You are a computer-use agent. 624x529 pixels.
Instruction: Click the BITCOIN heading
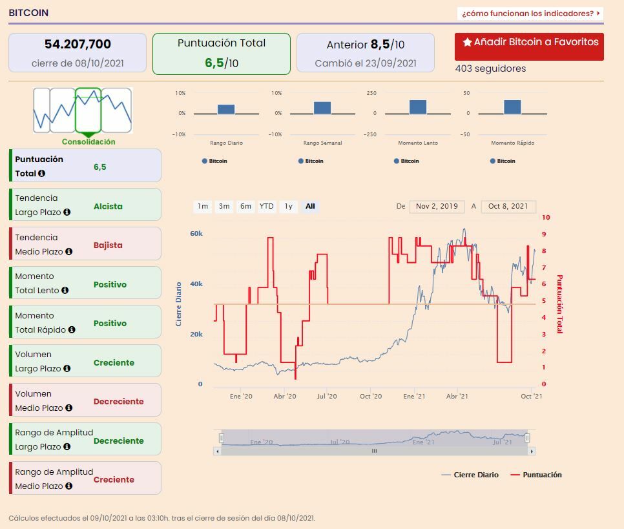pos(28,13)
